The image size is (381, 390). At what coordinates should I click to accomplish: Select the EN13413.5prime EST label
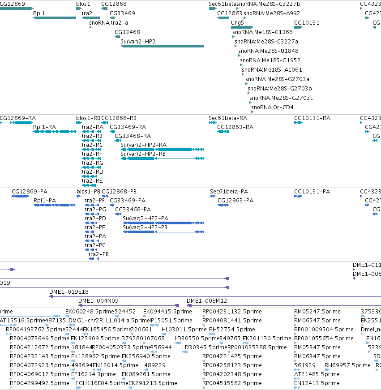317,384
